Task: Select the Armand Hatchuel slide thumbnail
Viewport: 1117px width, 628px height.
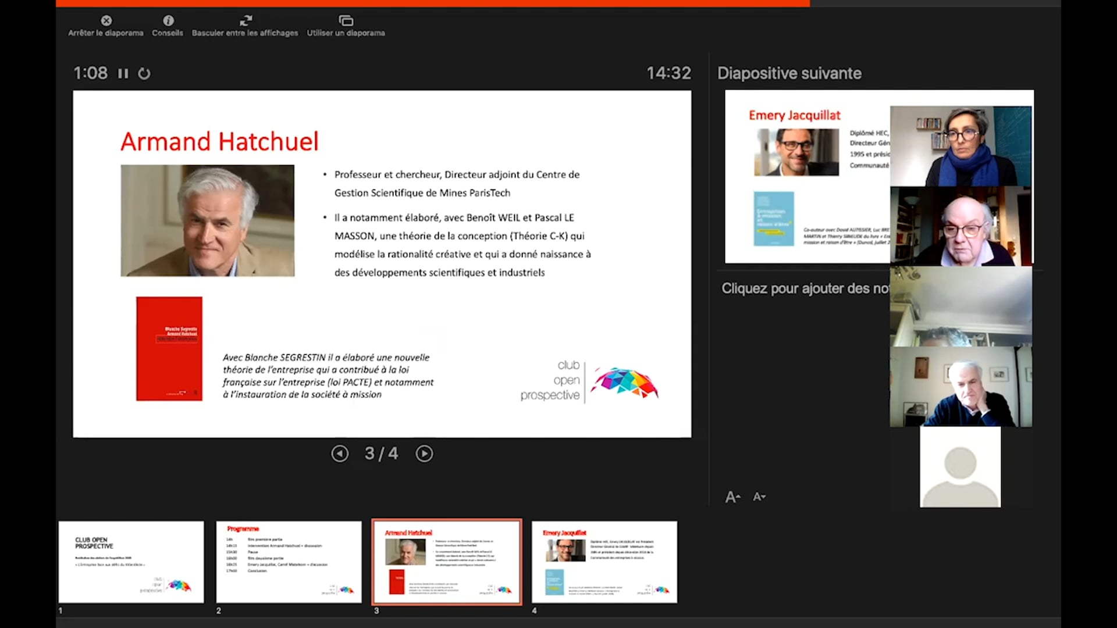Action: pyautogui.click(x=446, y=562)
